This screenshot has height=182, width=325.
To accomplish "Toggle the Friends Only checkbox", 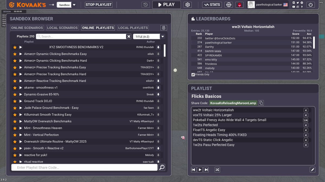I will coord(193,75).
